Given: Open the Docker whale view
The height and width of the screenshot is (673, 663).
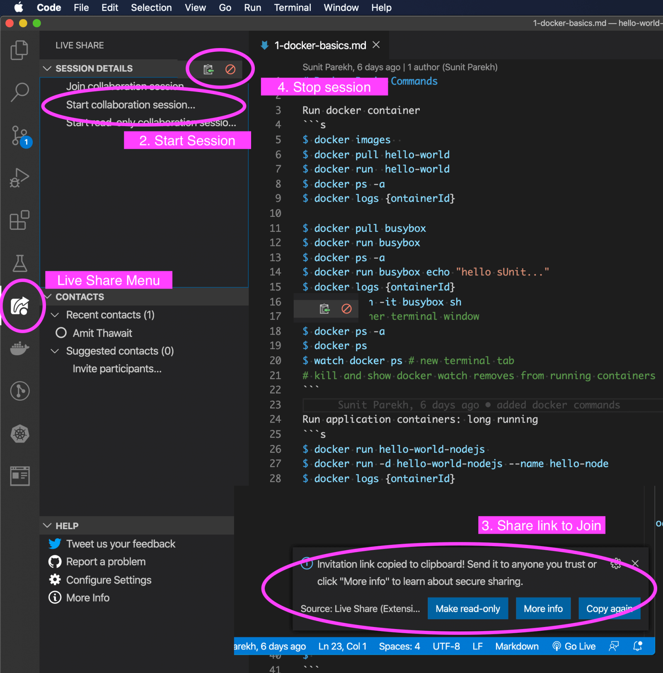Looking at the screenshot, I should (19, 348).
